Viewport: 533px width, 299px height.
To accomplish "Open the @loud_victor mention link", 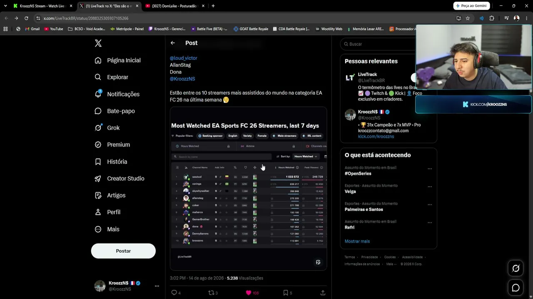I will point(184,58).
